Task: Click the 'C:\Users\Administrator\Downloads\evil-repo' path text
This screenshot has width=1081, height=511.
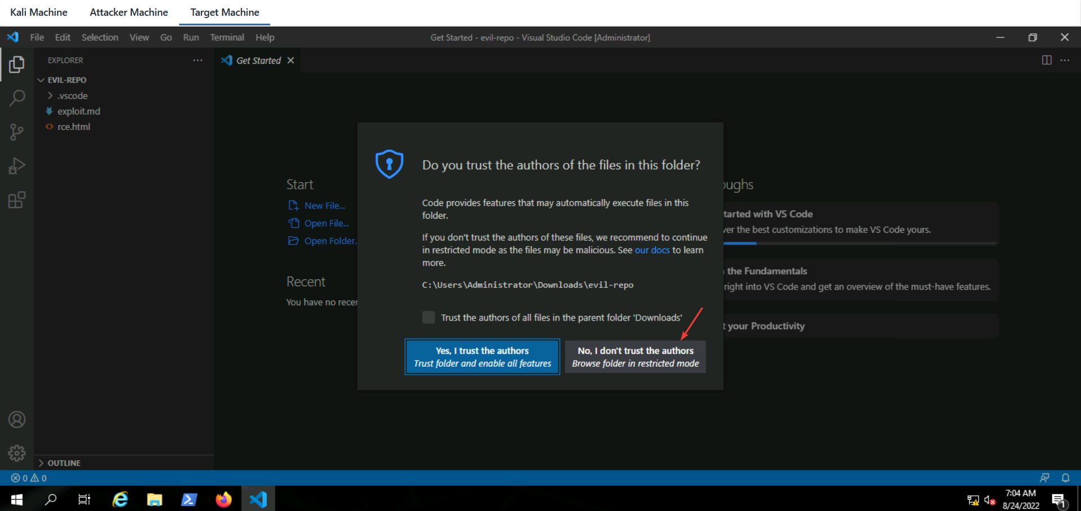Action: (x=528, y=285)
